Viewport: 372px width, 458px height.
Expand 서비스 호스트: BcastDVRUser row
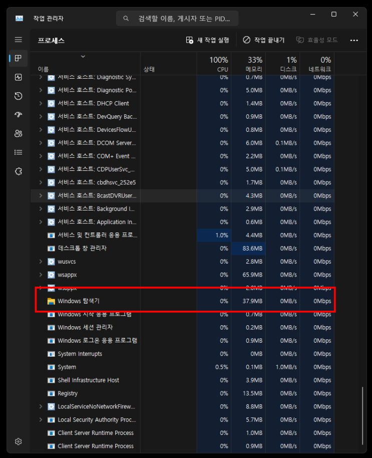tap(41, 196)
